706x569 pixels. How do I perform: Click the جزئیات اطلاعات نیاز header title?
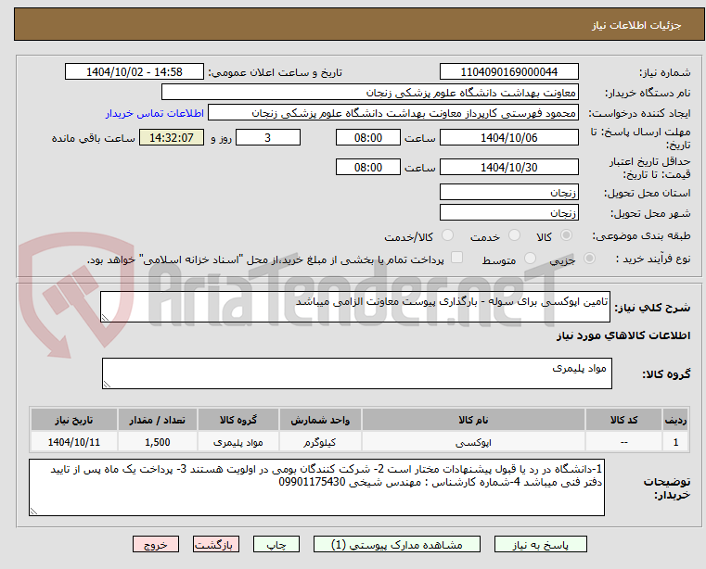point(636,25)
